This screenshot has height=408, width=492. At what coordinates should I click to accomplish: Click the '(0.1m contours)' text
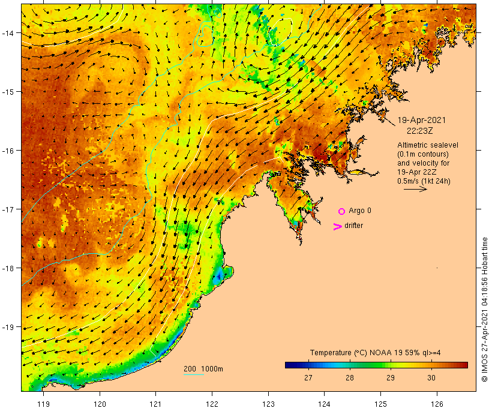tap(423, 154)
